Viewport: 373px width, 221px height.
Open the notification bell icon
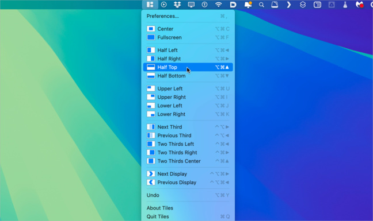(x=248, y=5)
